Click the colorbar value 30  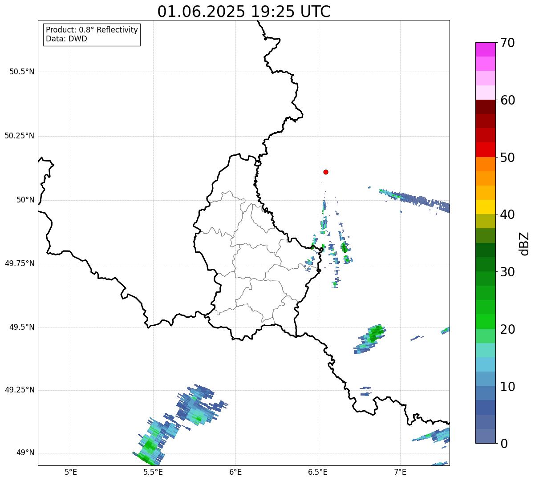coord(507,272)
